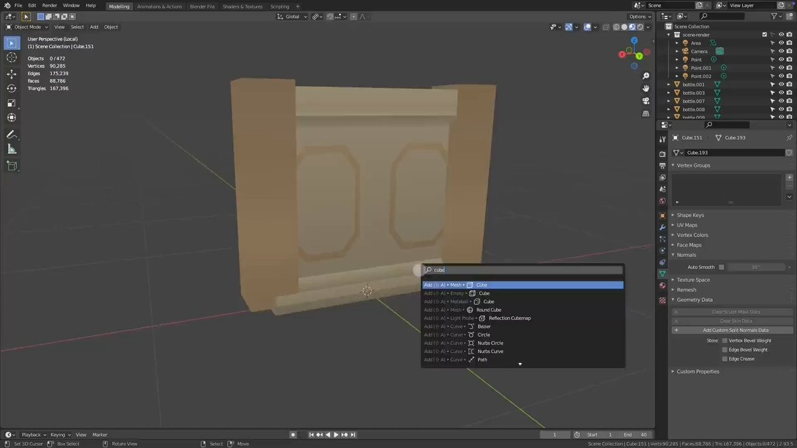Enable the Auto Smooth checkbox

[722, 267]
